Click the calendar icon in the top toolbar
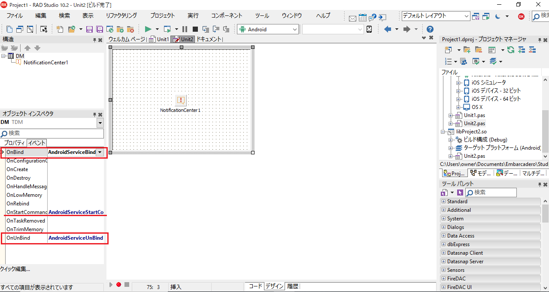The image size is (549, 292). [363, 18]
